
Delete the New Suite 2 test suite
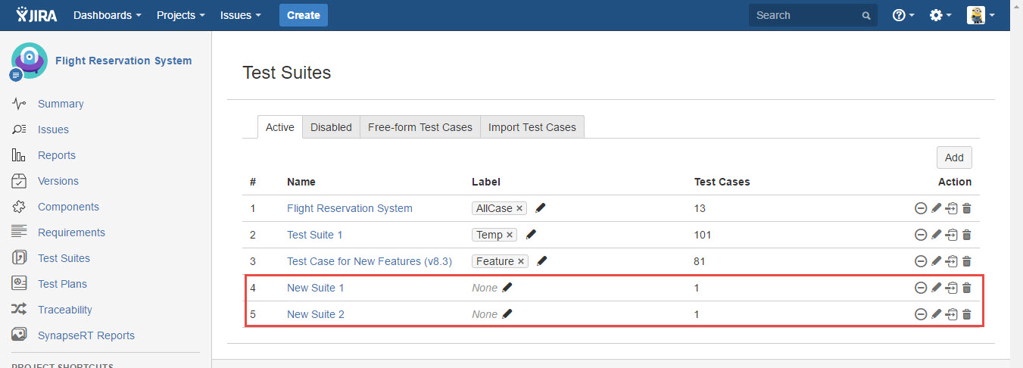pos(966,314)
